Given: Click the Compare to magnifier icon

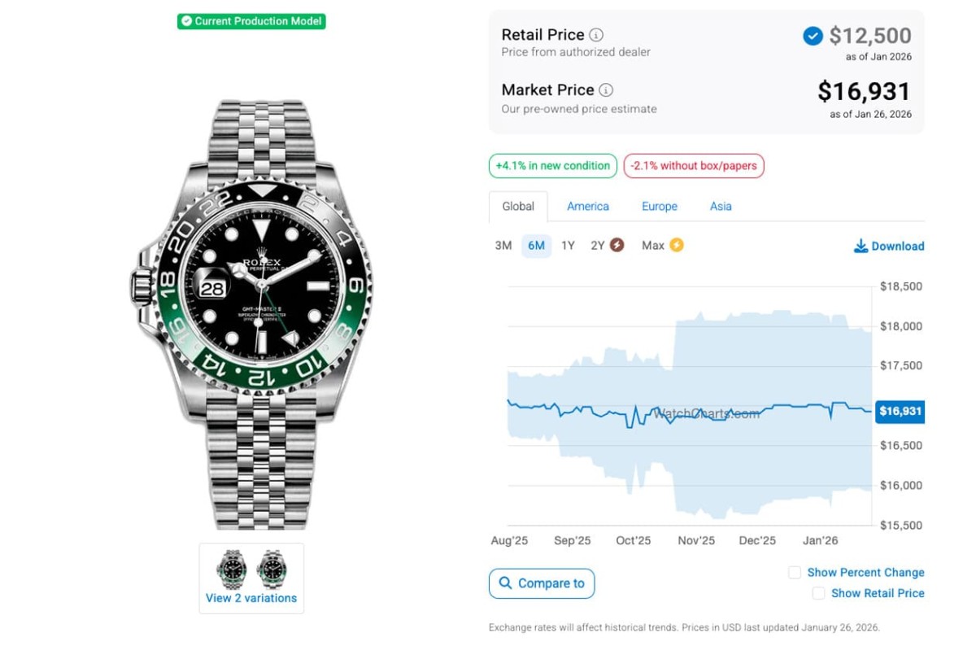Looking at the screenshot, I should pyautogui.click(x=505, y=583).
